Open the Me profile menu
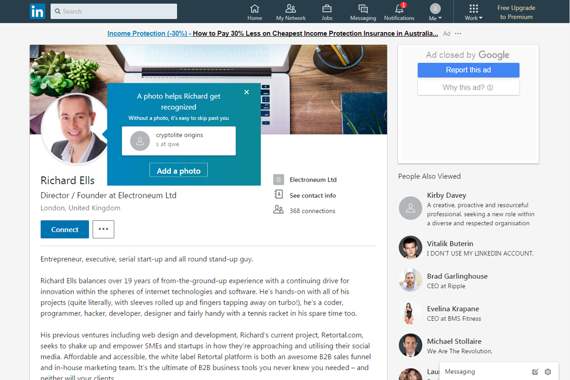The height and width of the screenshot is (380, 570). (435, 12)
